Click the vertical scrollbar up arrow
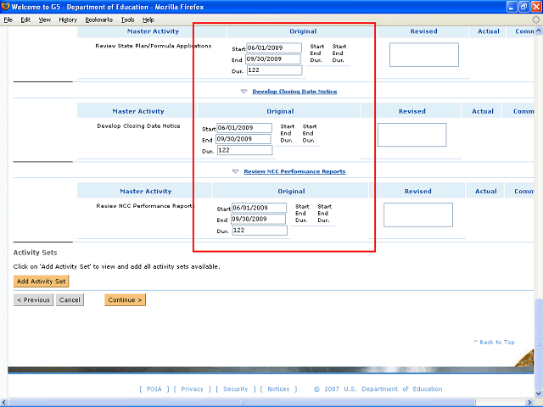 point(539,31)
